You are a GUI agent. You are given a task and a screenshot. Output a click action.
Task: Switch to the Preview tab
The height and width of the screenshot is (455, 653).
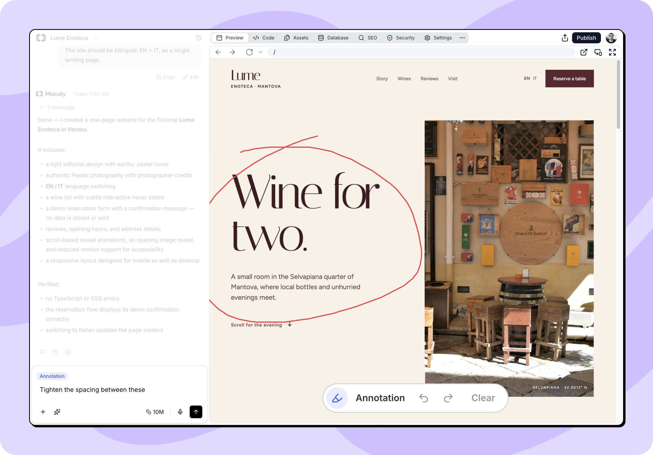point(230,38)
